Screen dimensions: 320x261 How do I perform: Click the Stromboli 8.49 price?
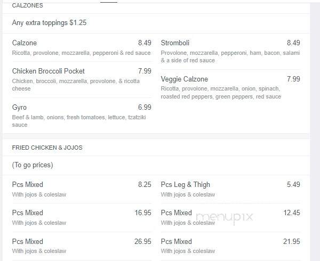(x=293, y=43)
